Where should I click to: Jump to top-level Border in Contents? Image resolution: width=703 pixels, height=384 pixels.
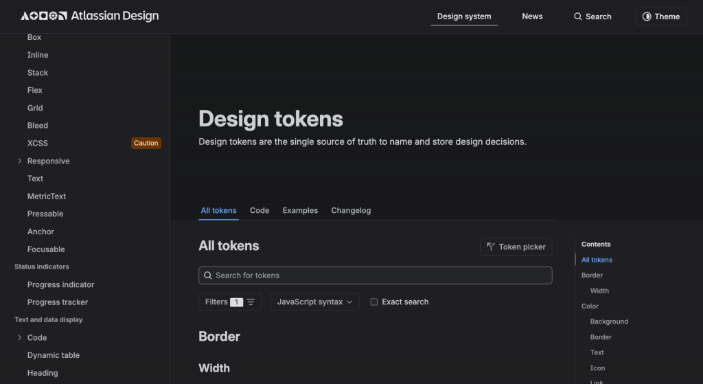(592, 275)
